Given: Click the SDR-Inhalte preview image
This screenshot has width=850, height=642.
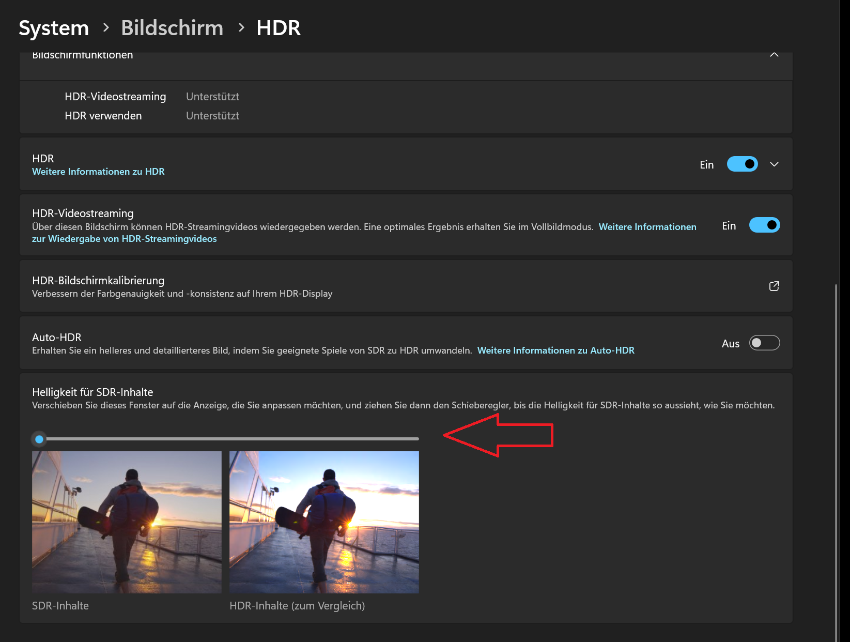Looking at the screenshot, I should point(127,522).
